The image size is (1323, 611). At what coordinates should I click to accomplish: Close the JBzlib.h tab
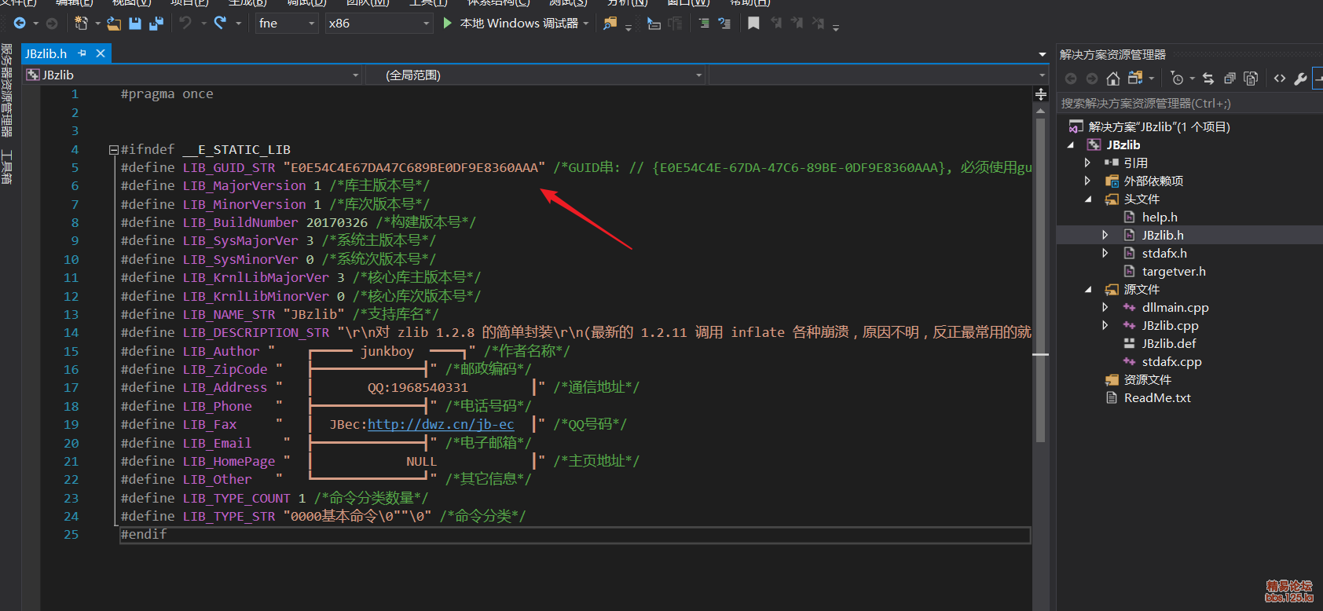(x=101, y=53)
